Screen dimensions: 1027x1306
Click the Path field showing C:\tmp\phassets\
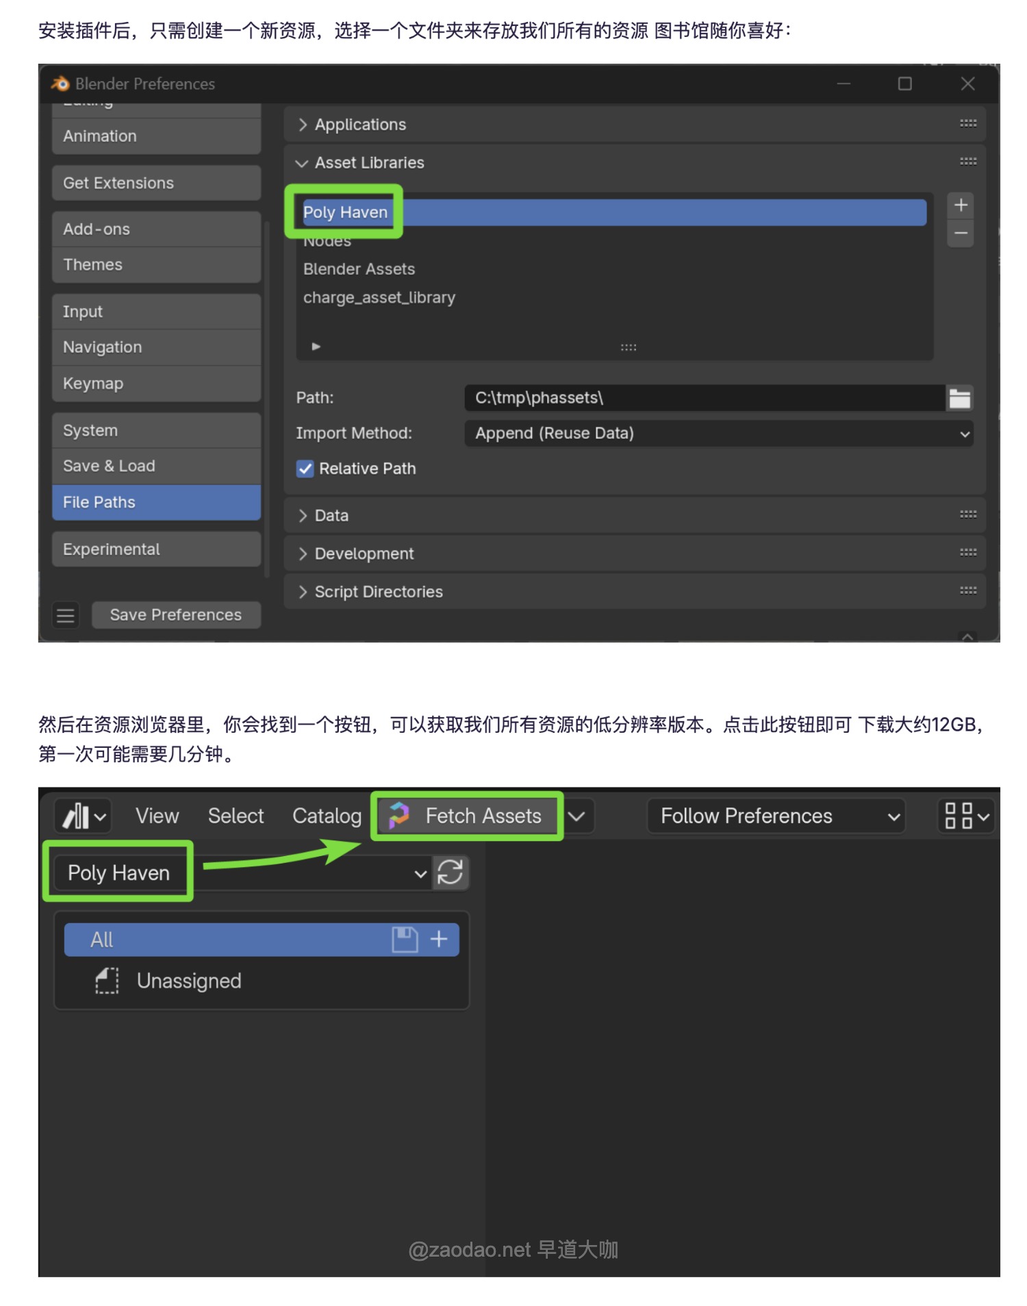[705, 398]
